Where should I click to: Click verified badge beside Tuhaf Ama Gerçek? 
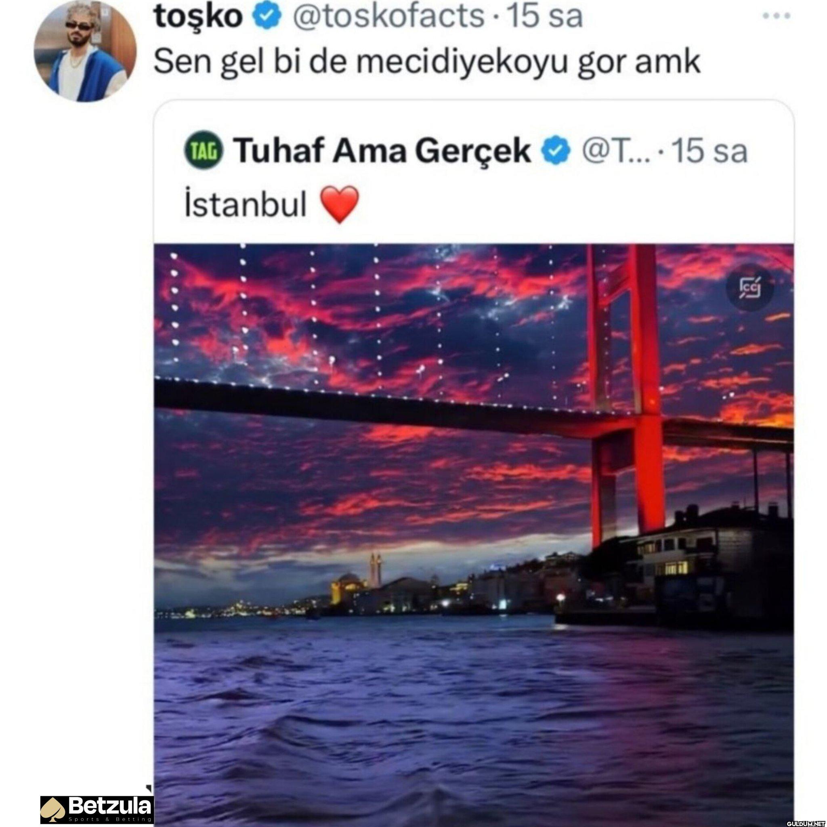point(556,151)
